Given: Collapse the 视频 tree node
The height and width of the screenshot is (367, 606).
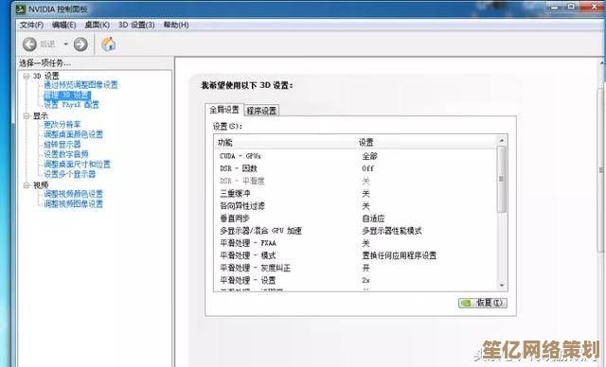Looking at the screenshot, I should pos(27,185).
